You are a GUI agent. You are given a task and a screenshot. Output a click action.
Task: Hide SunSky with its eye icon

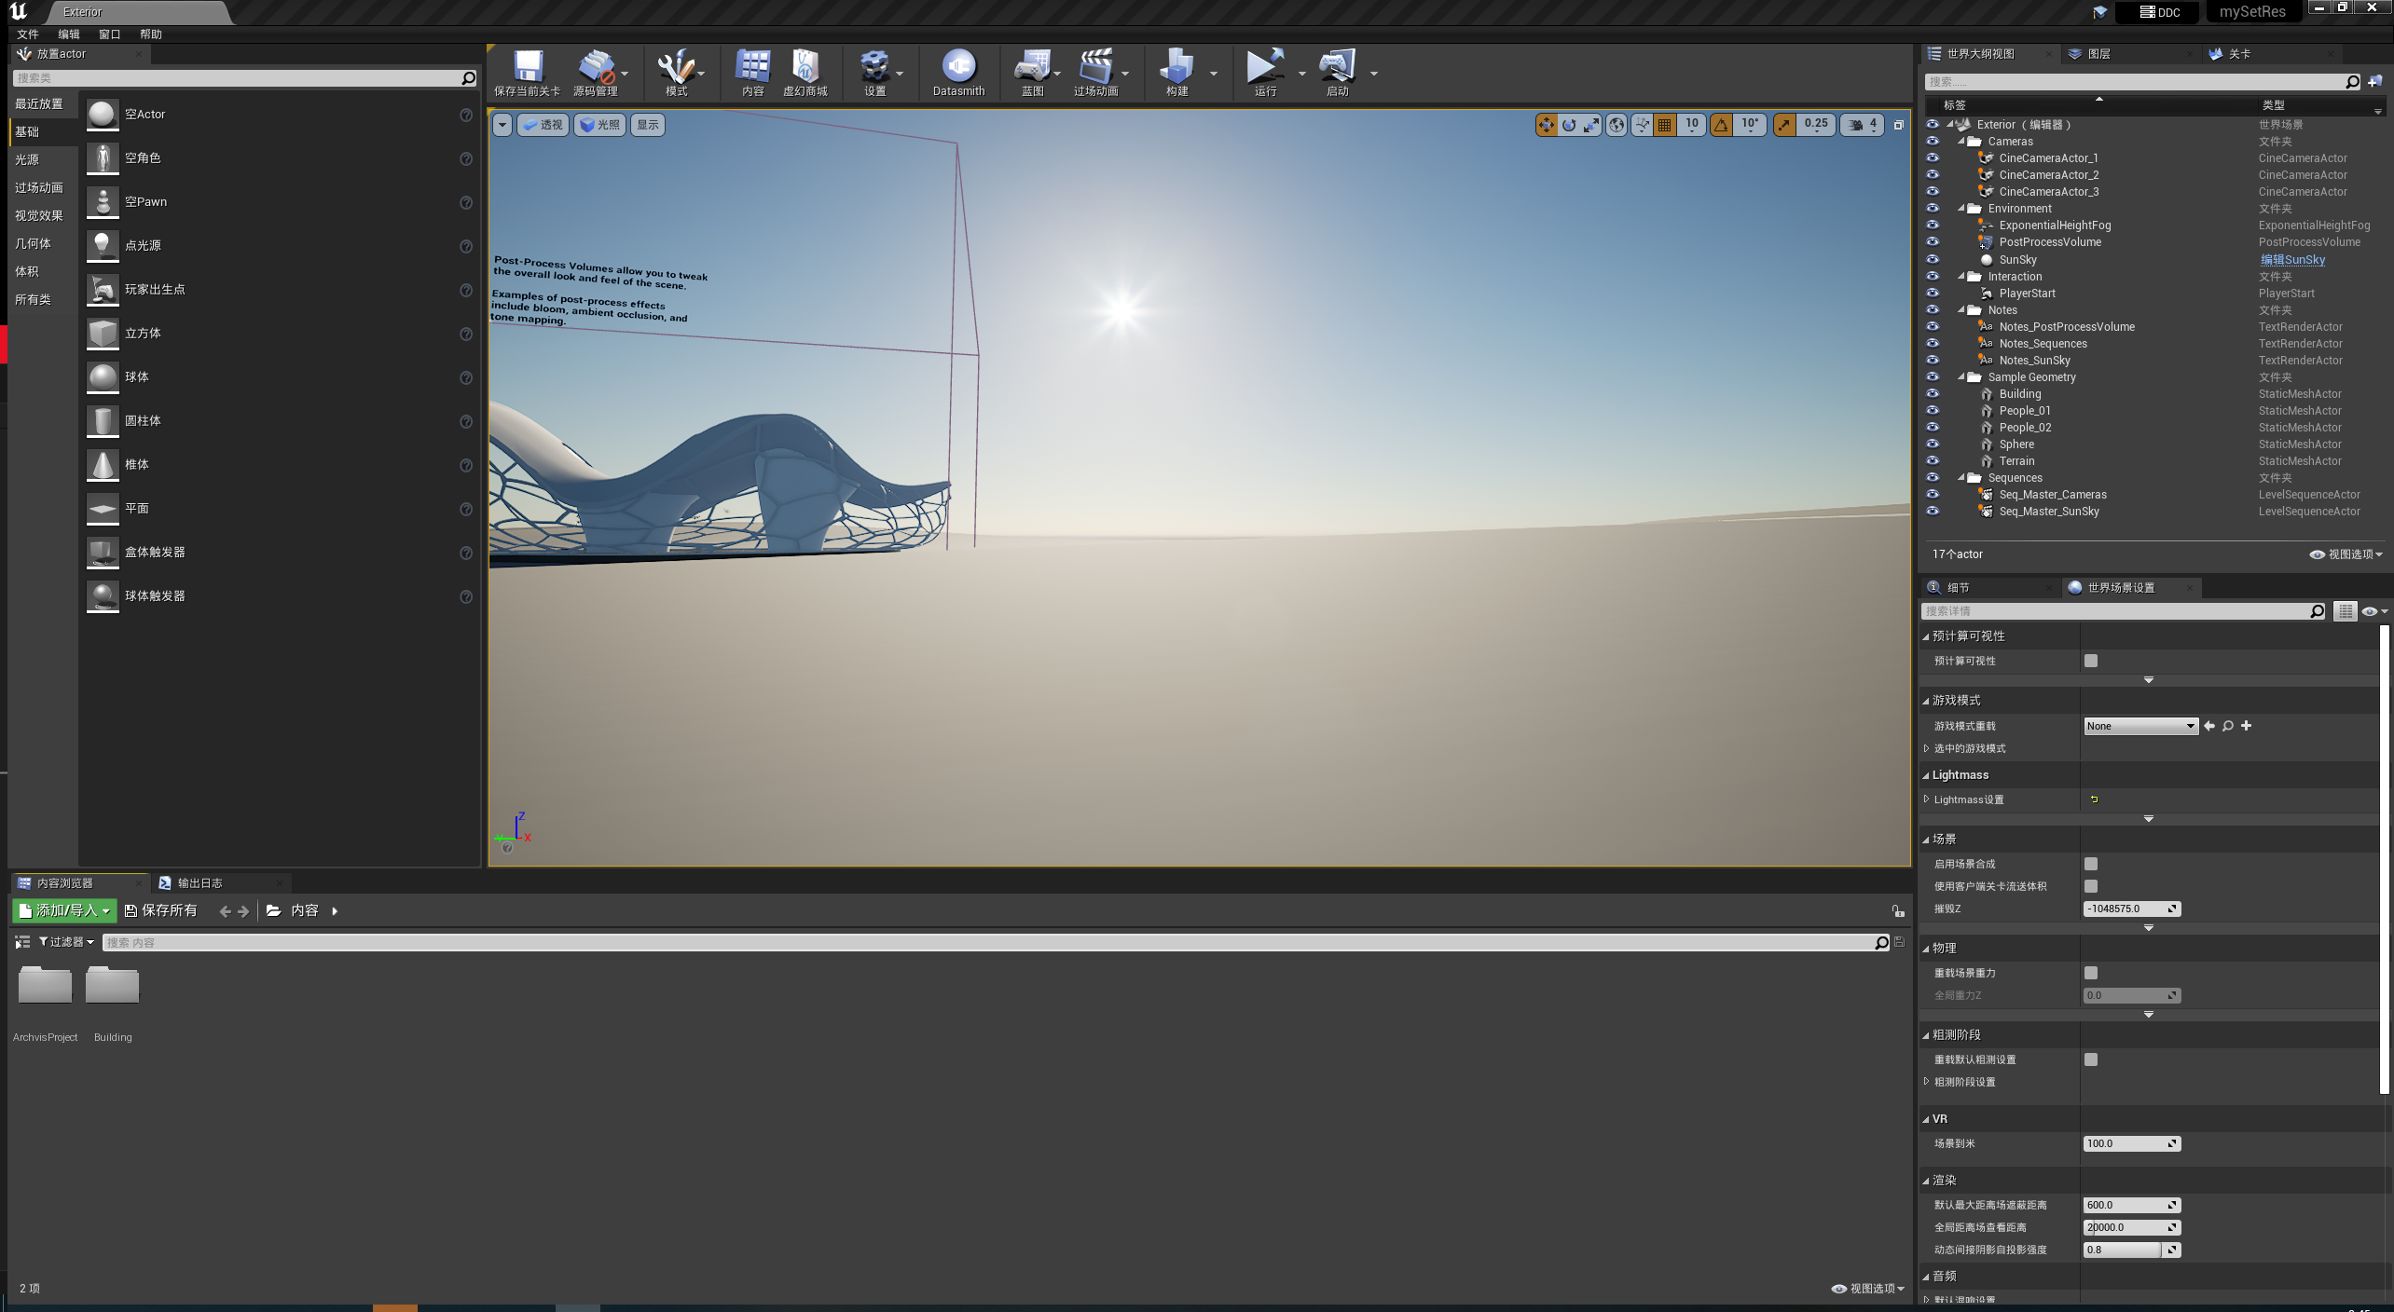[x=1932, y=260]
